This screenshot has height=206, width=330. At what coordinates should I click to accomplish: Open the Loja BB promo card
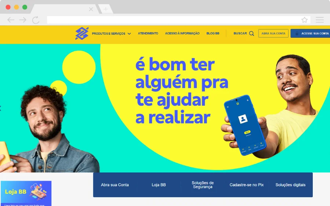coord(26,194)
